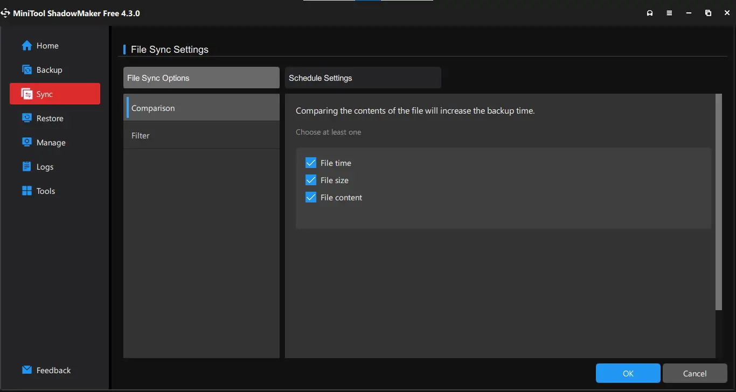Go to the Manage page icon
736x392 pixels.
pyautogui.click(x=27, y=143)
